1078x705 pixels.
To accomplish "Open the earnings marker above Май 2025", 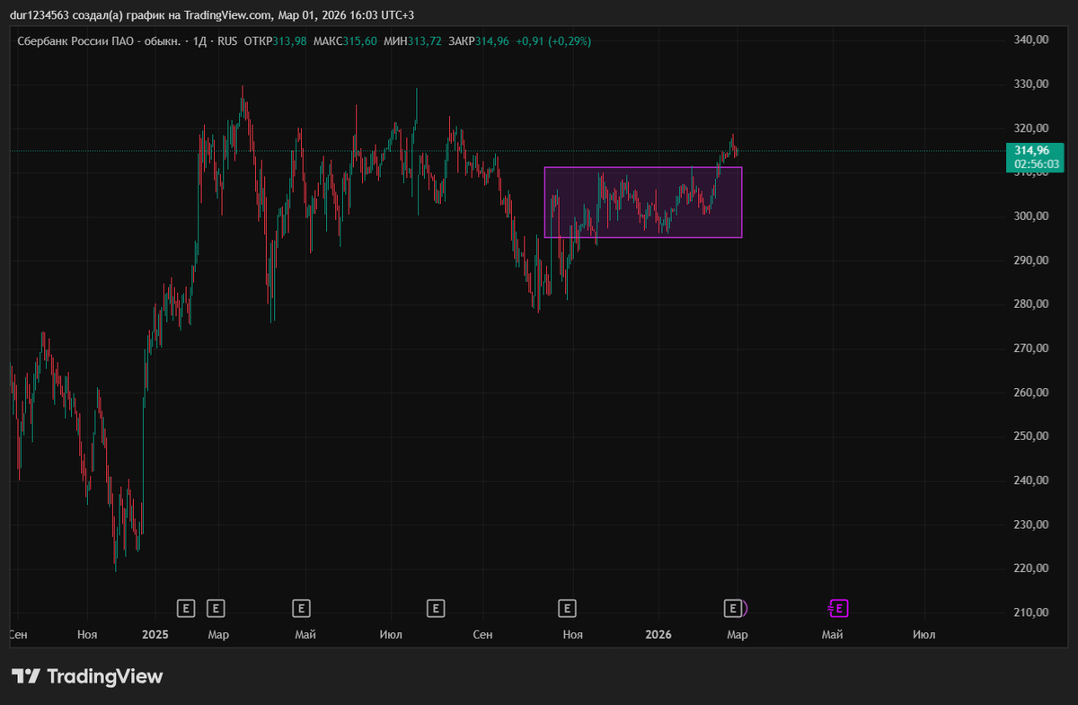I will 302,609.
